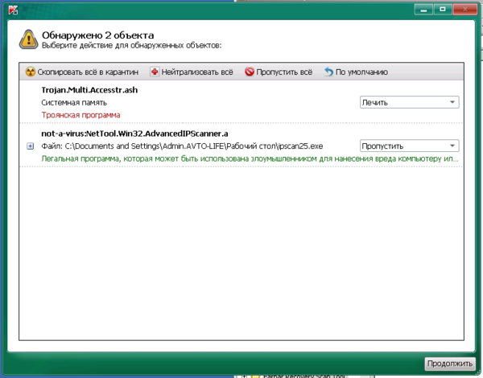Select Пропустить всё action
Image resolution: width=483 pixels, height=378 pixels.
point(279,72)
